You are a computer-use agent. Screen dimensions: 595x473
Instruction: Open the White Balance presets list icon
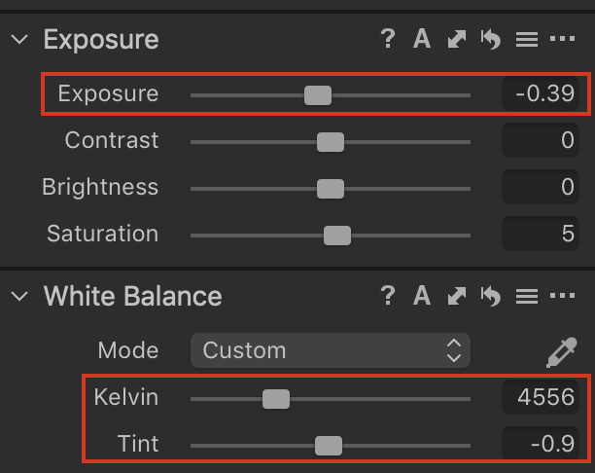coord(527,296)
